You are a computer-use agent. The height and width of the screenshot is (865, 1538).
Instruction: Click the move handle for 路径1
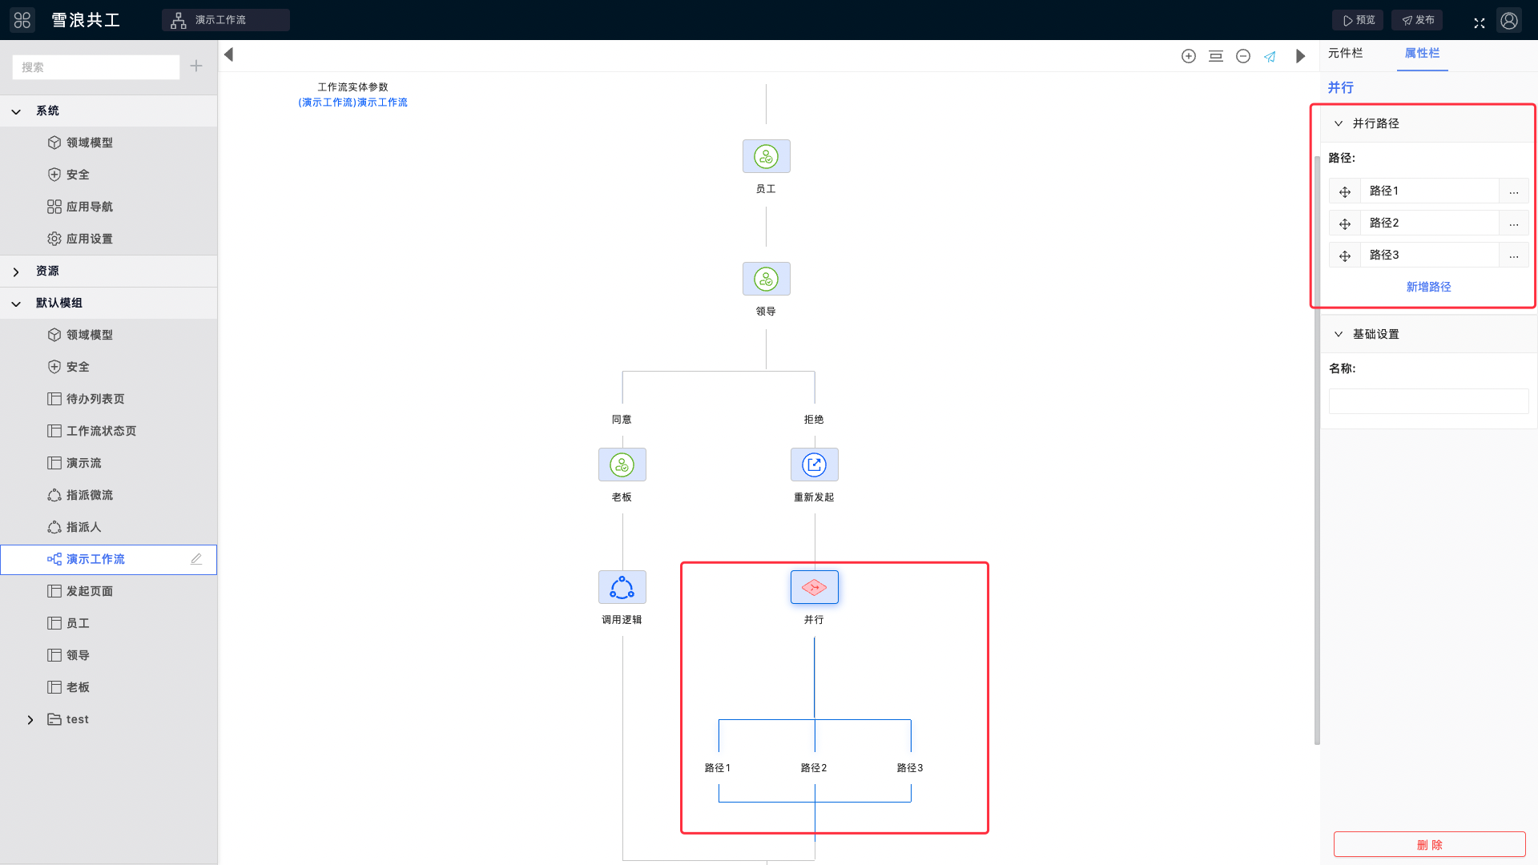point(1345,191)
